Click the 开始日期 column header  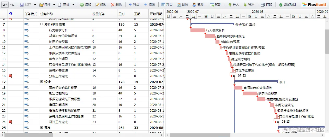point(156,14)
